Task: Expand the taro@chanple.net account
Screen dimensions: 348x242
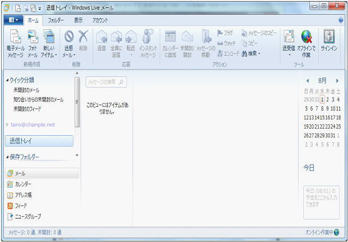Action: (7, 125)
